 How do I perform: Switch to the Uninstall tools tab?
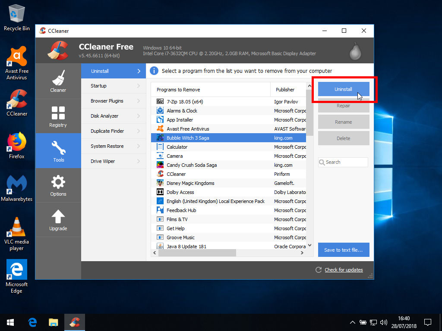coord(114,71)
